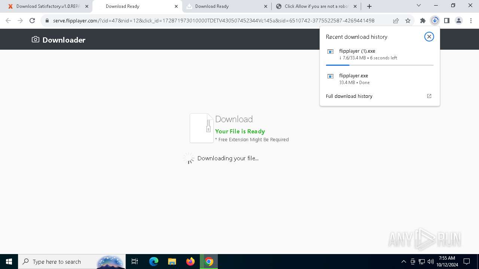Close the third Download Ready tab

pos(266,6)
